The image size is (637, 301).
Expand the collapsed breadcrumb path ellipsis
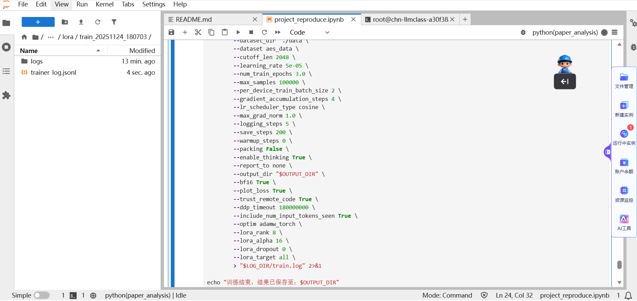point(51,37)
